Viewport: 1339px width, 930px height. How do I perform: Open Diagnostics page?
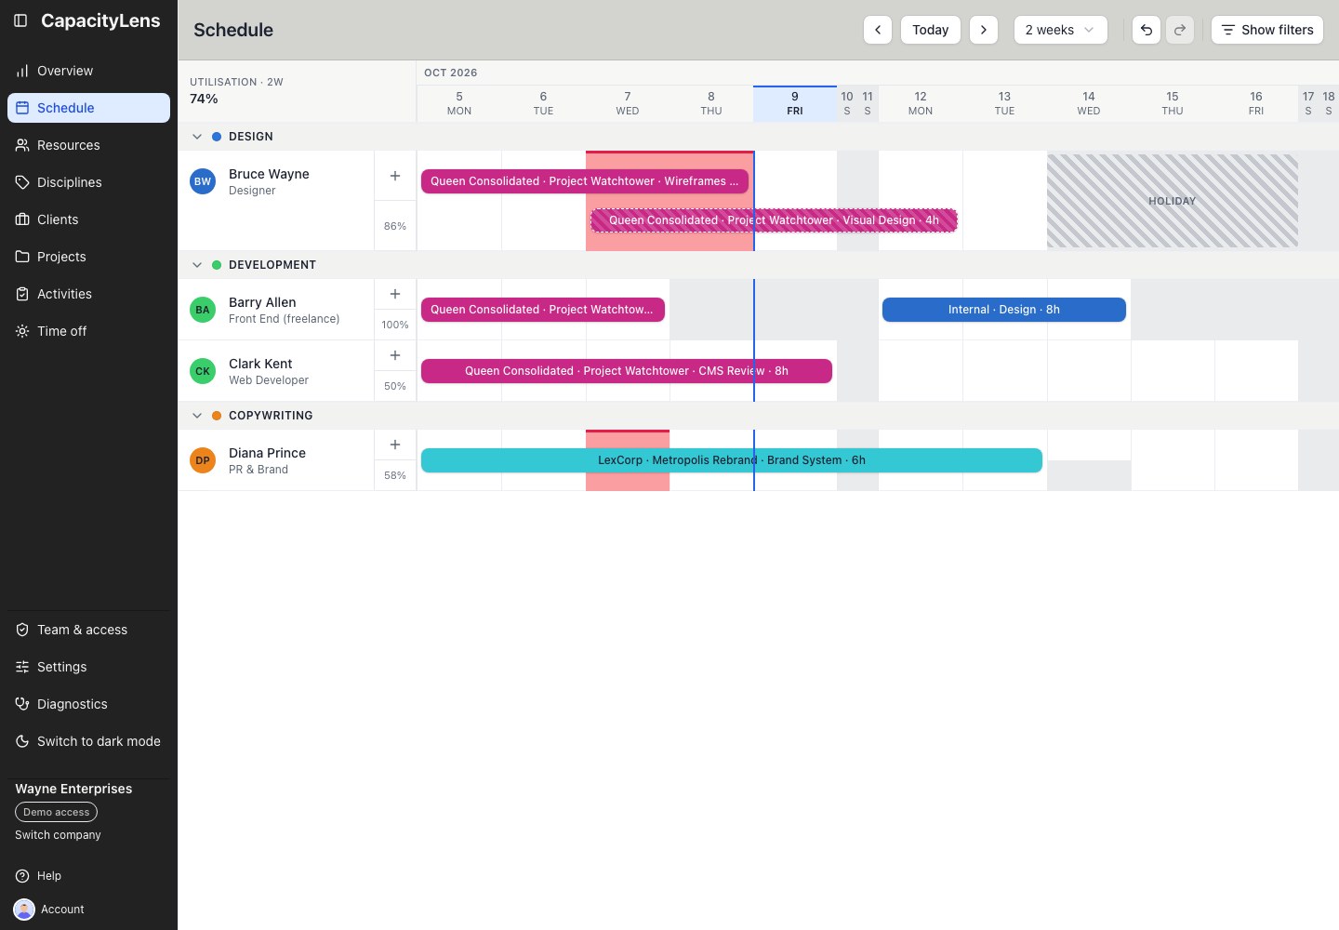(x=88, y=704)
